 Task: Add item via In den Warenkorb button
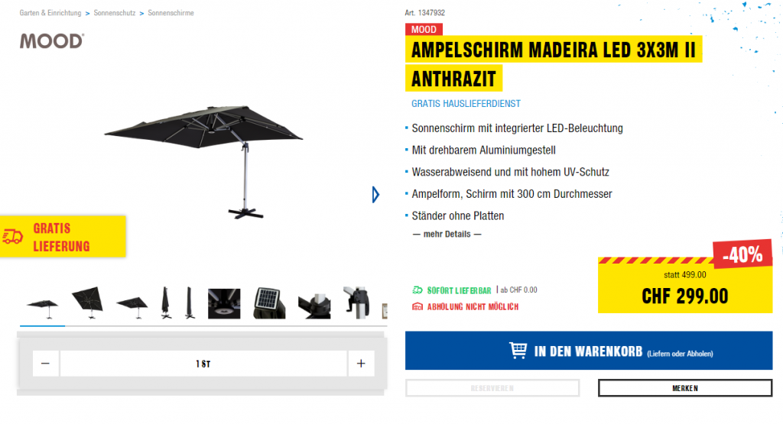click(589, 351)
